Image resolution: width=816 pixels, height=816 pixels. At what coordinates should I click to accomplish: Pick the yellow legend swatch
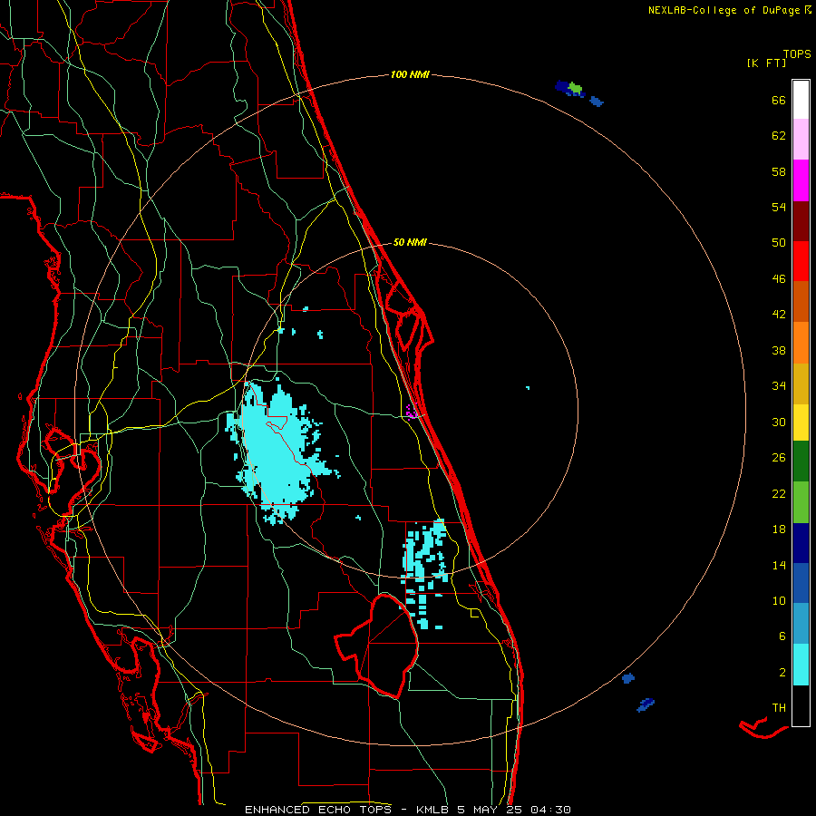801,423
